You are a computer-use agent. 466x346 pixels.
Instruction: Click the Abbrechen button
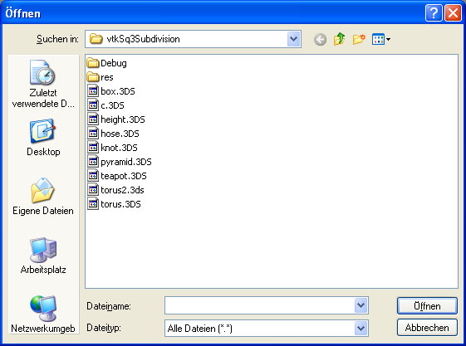(427, 328)
